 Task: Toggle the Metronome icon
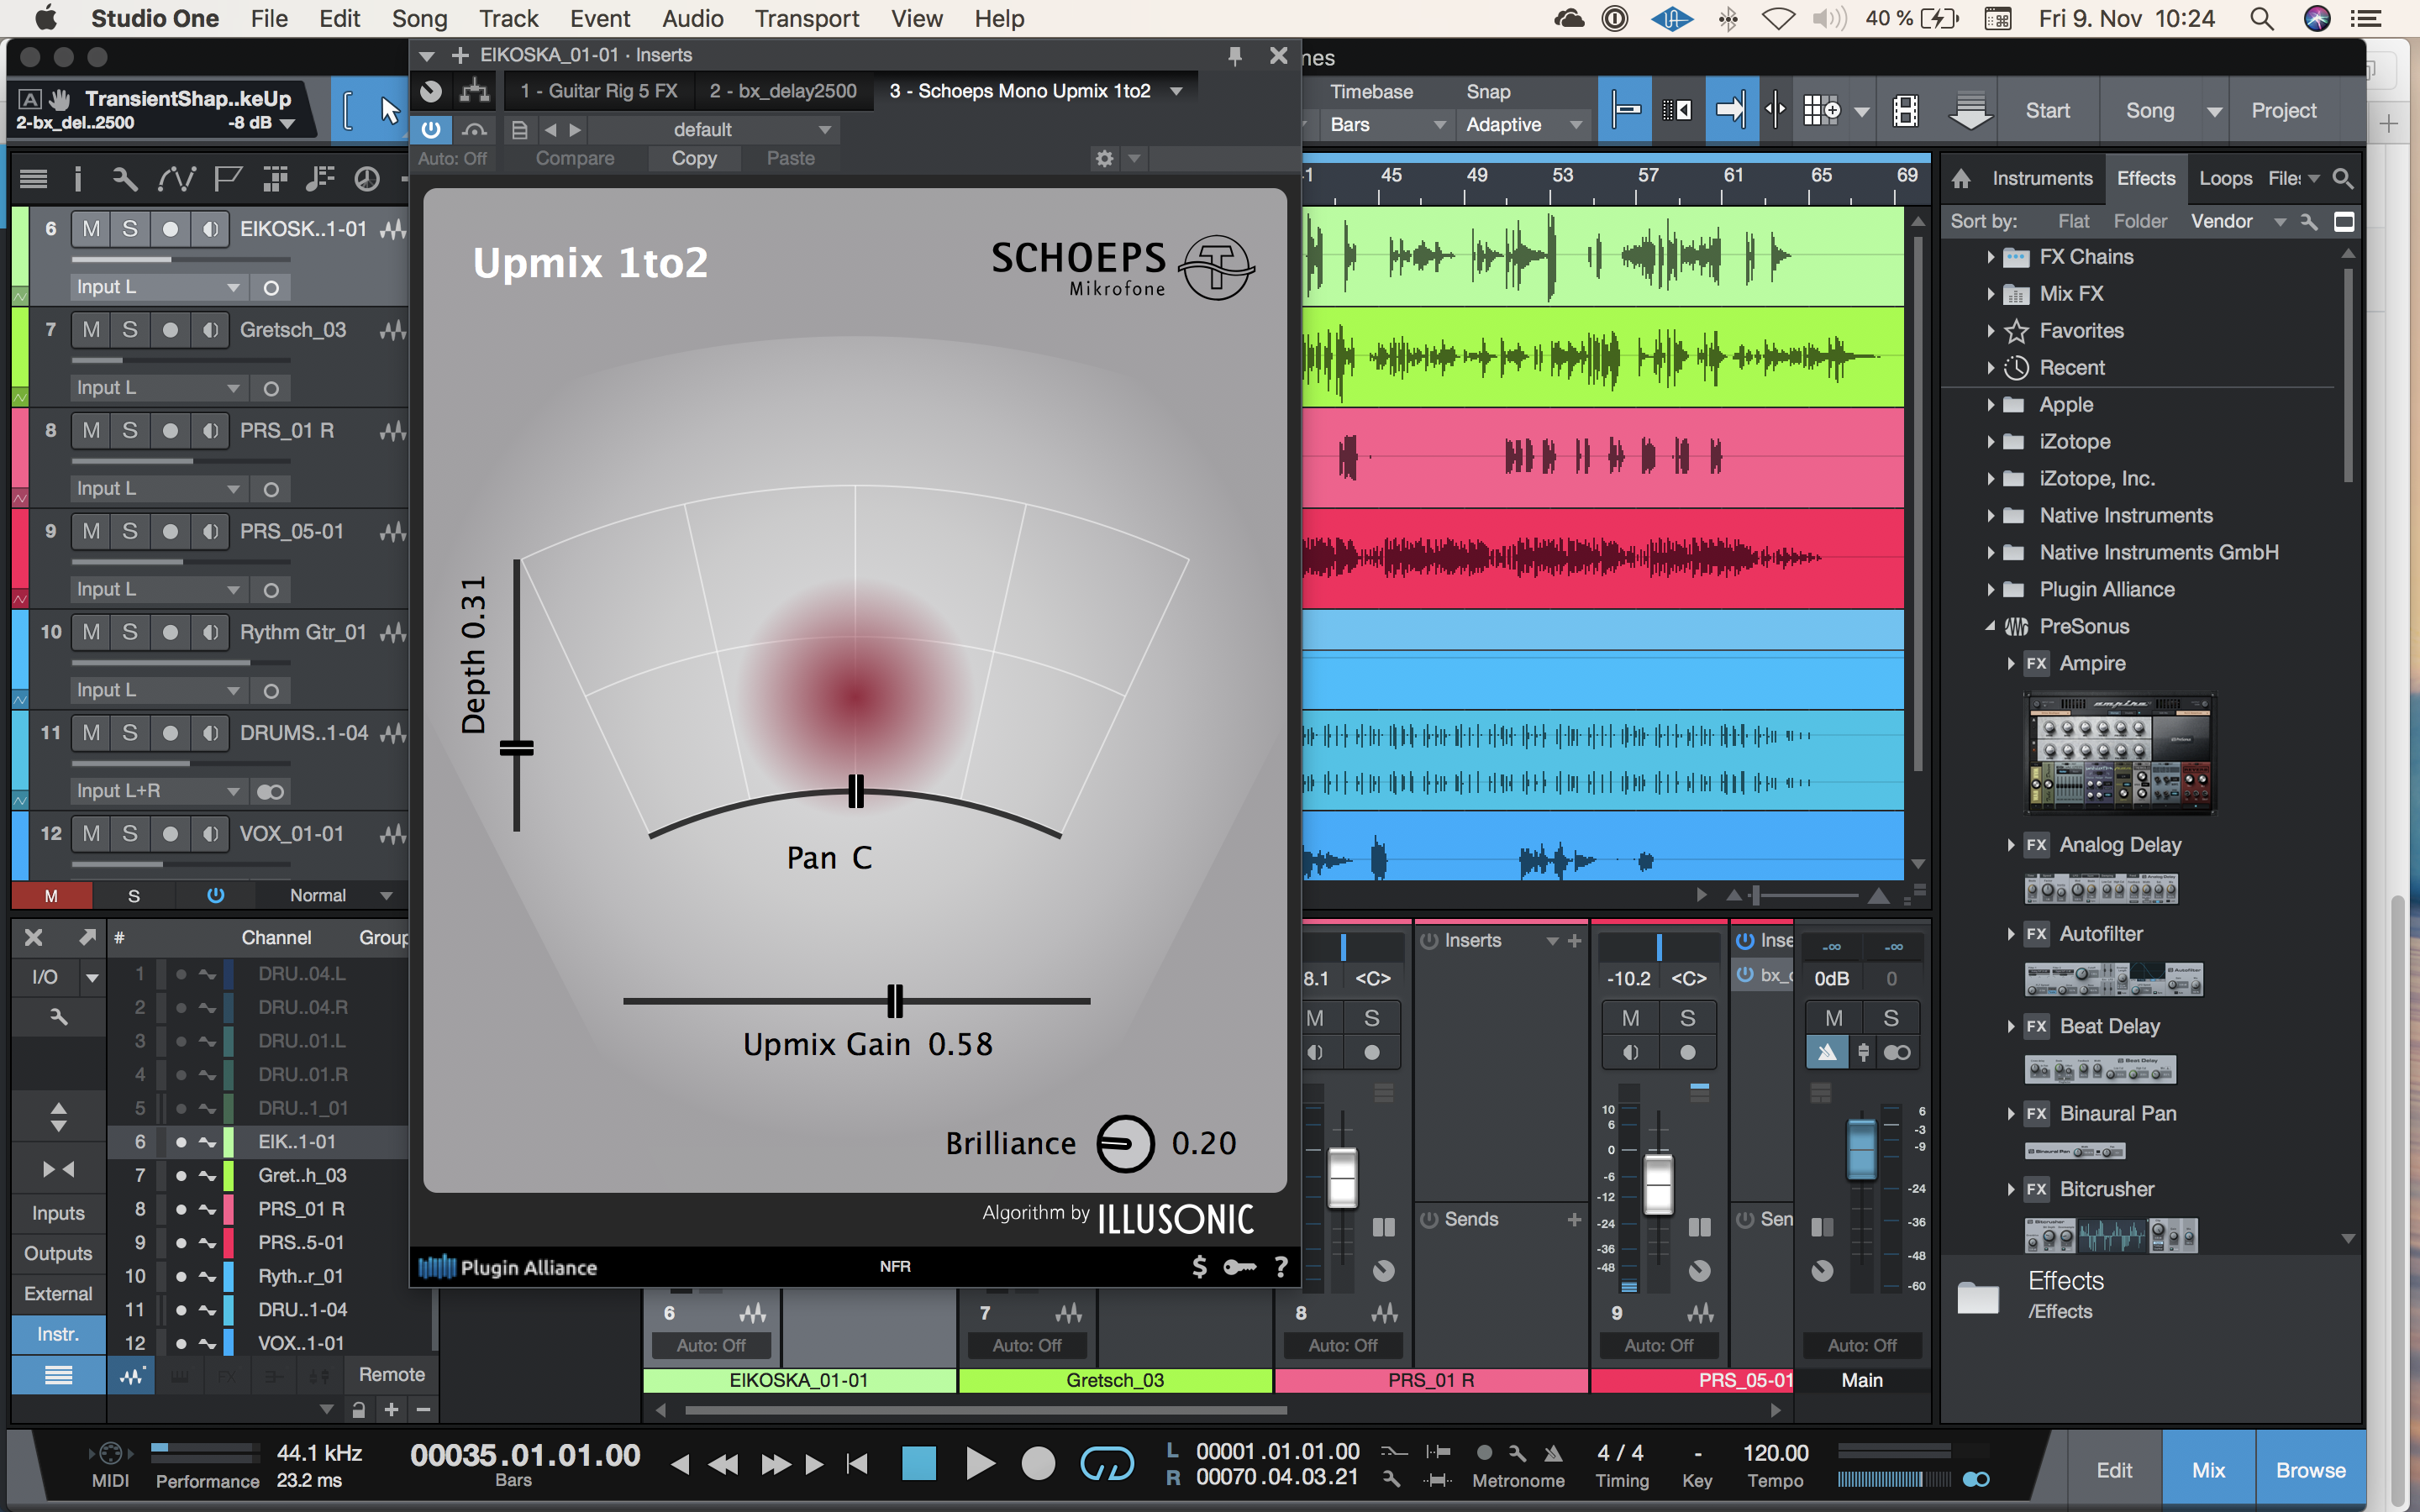1553,1453
